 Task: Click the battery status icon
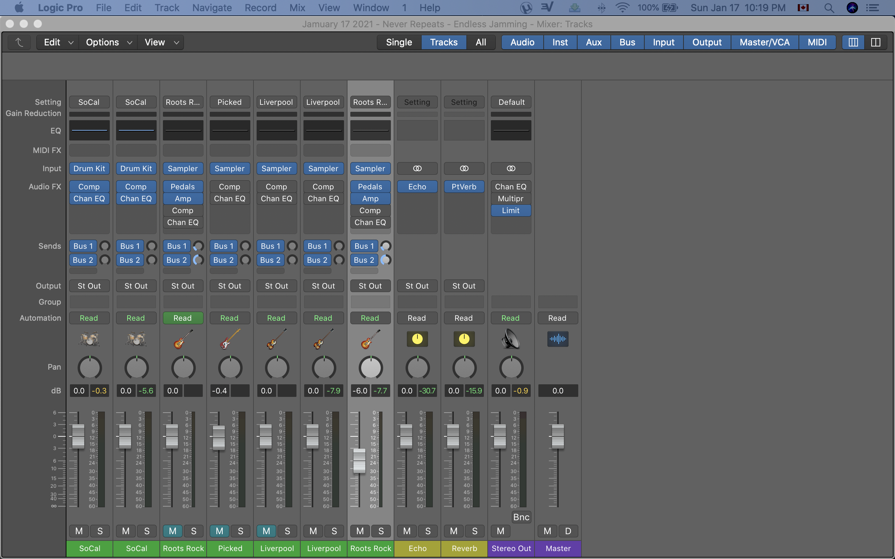point(670,8)
